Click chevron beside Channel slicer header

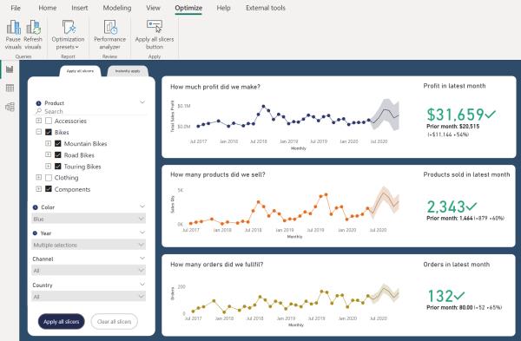click(x=142, y=258)
